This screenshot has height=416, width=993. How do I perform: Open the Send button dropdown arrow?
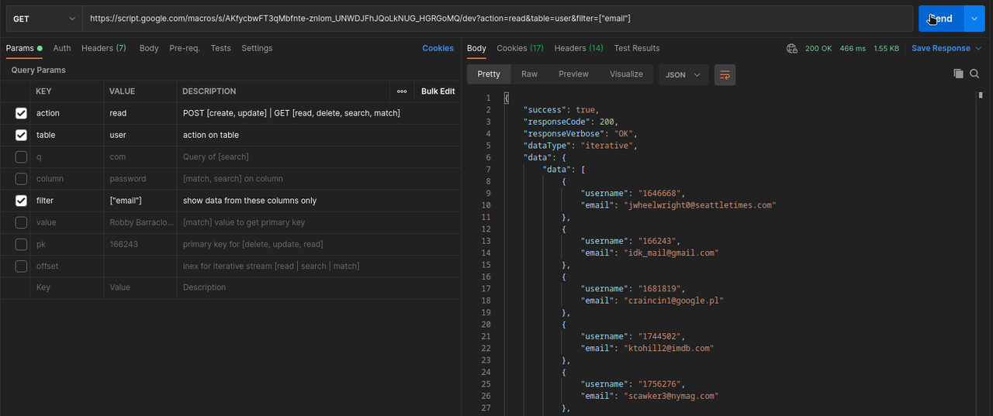[x=974, y=19]
